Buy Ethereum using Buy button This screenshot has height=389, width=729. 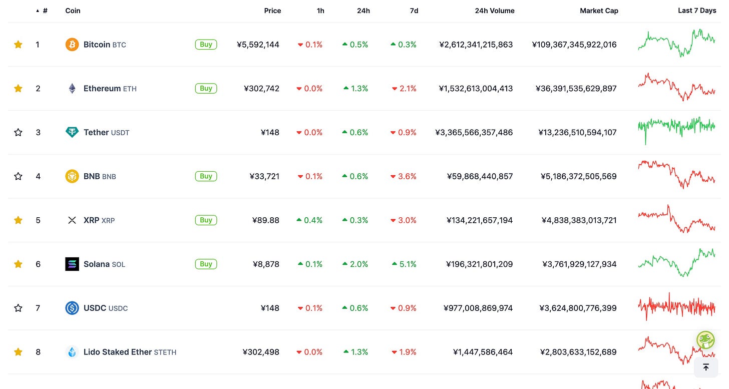click(x=206, y=89)
